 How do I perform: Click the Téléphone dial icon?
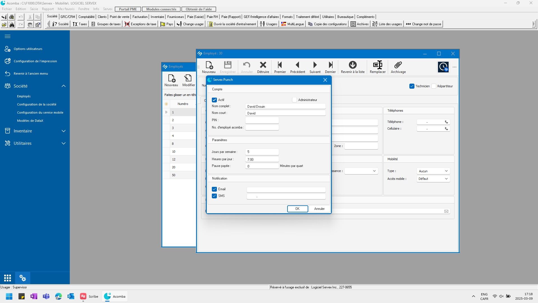coord(446,122)
